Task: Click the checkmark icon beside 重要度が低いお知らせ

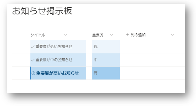Action: [33, 47]
